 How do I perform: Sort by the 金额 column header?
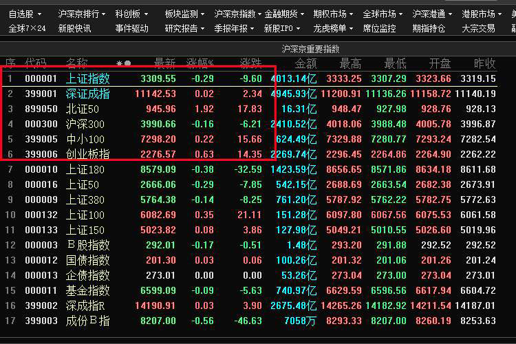point(305,63)
